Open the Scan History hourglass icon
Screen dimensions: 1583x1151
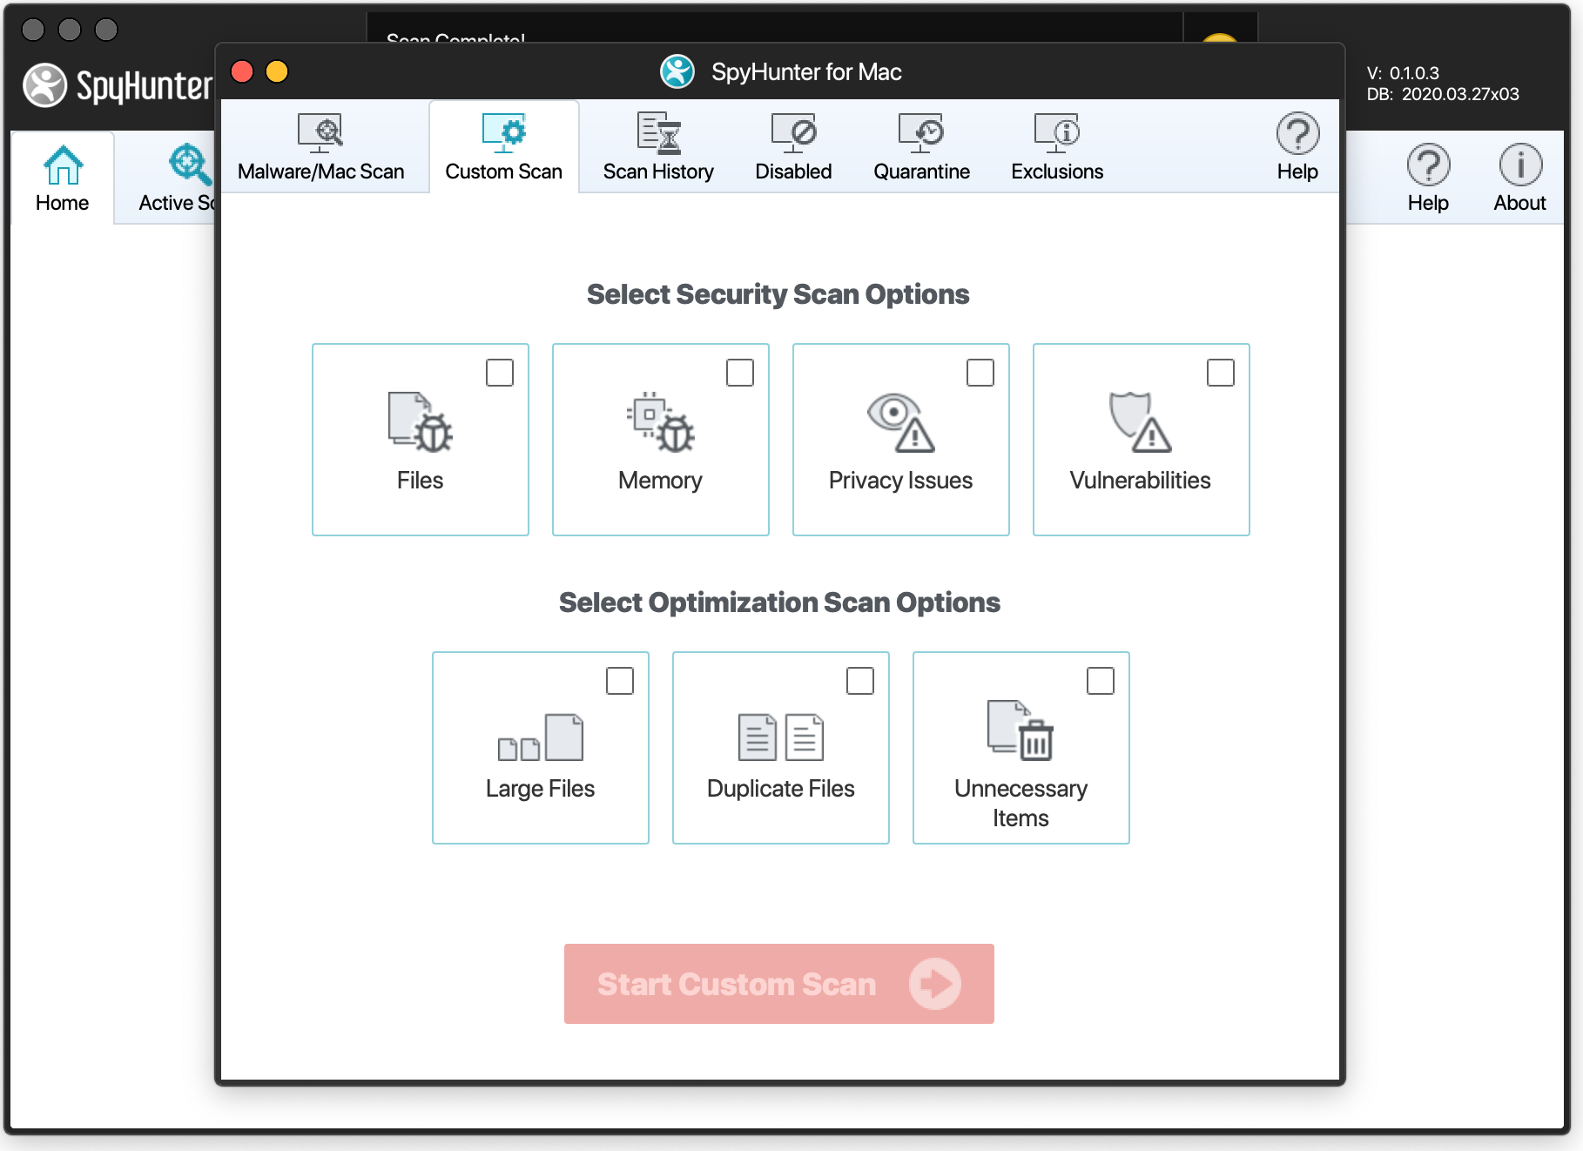pos(658,132)
